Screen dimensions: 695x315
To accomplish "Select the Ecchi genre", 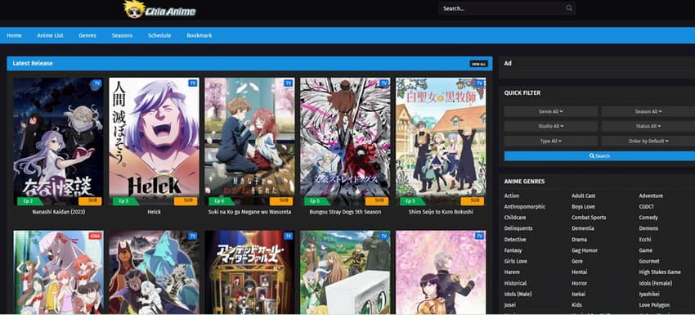I will tap(645, 240).
